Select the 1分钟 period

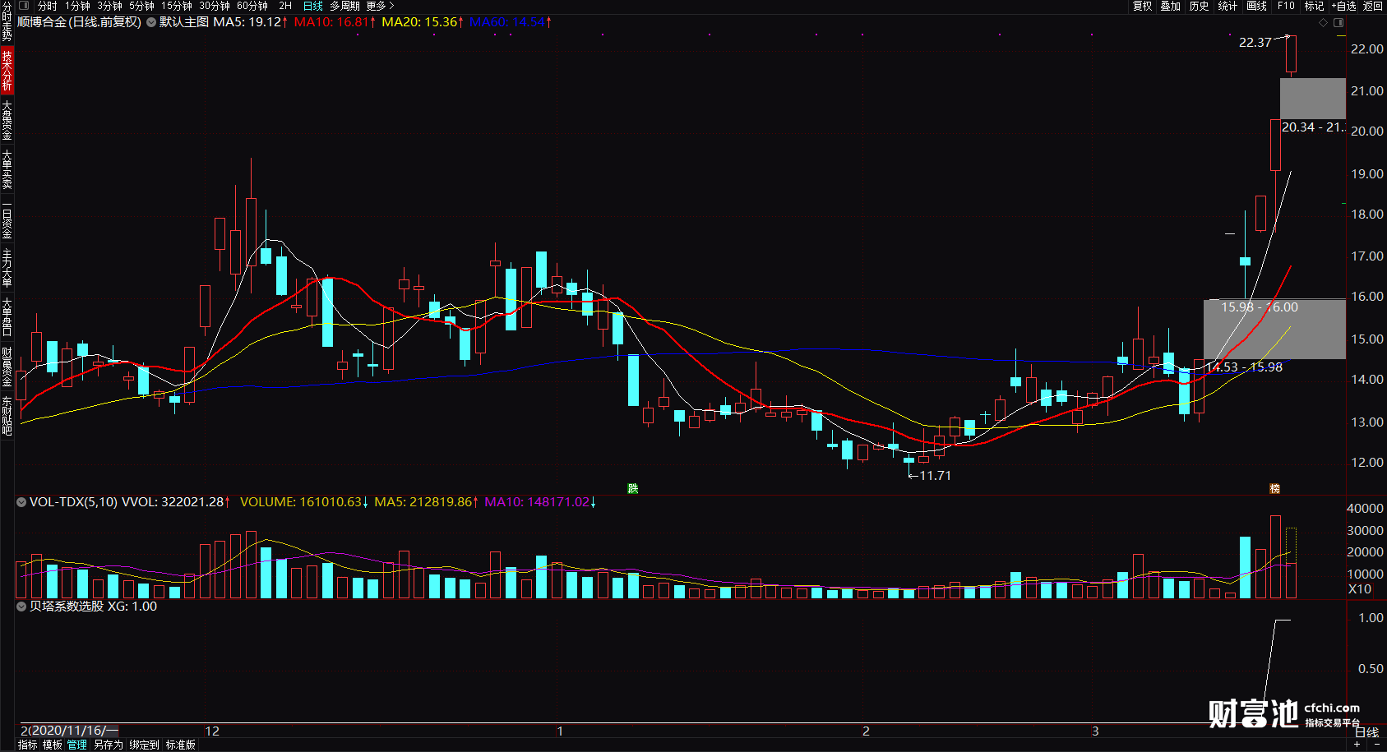click(x=77, y=6)
